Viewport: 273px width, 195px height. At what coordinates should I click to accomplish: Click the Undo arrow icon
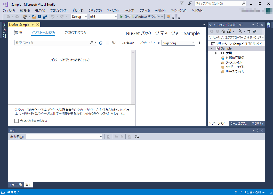(53, 17)
